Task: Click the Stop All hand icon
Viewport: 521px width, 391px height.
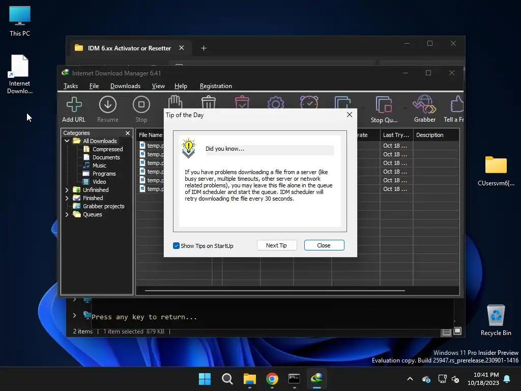Action: (175, 102)
